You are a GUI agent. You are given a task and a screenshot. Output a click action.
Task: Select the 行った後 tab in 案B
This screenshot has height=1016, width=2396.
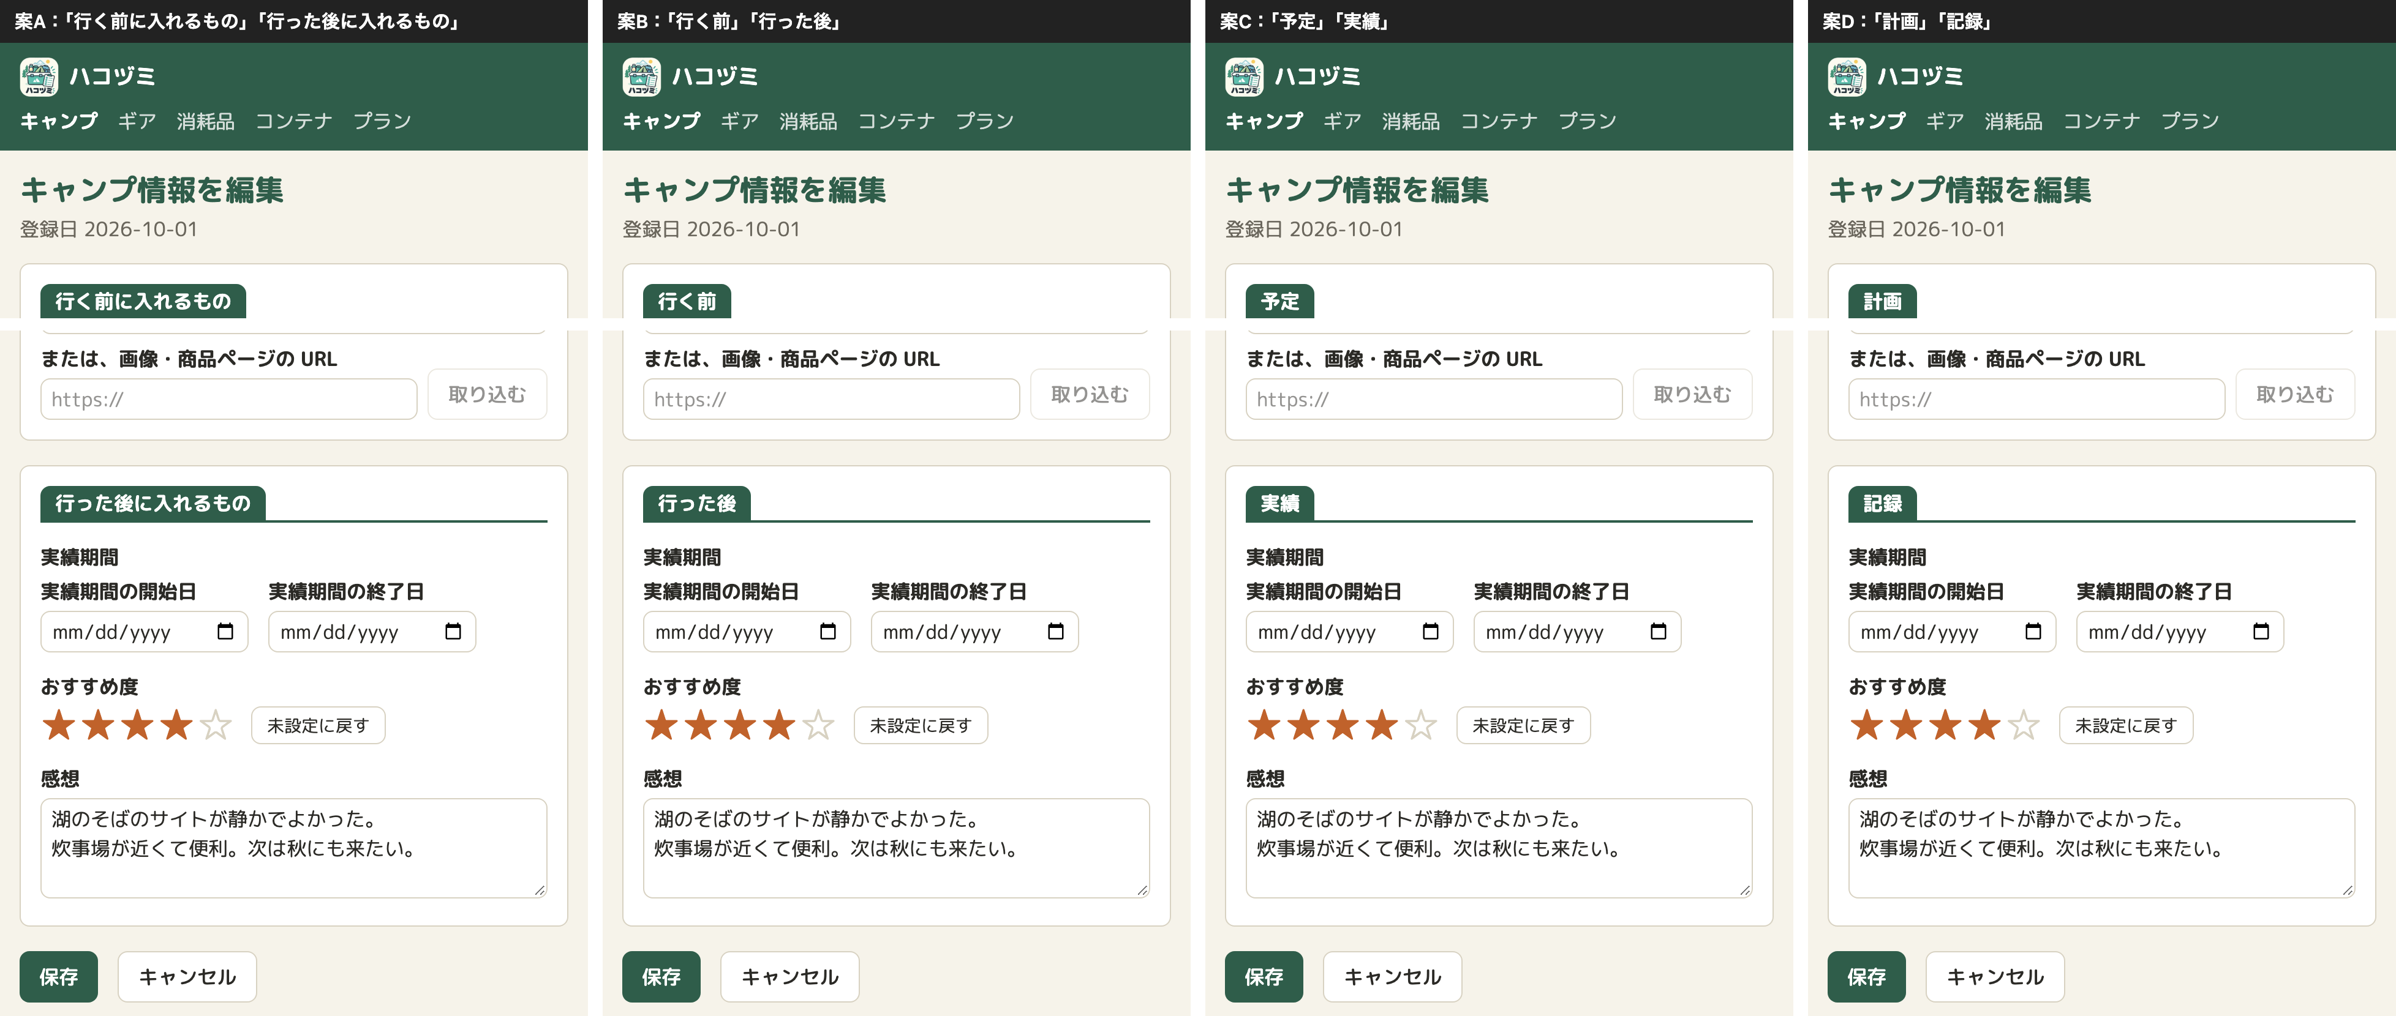696,503
